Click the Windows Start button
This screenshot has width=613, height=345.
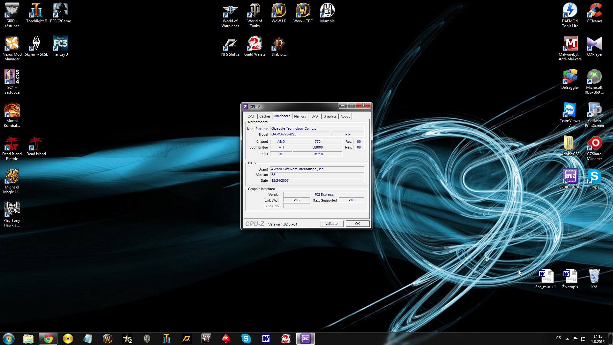(x=9, y=339)
